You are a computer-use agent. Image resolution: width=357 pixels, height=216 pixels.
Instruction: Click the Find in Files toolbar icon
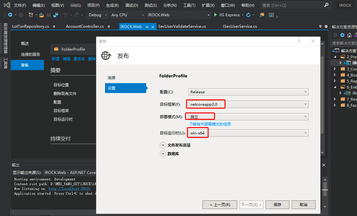pyautogui.click(x=262, y=15)
